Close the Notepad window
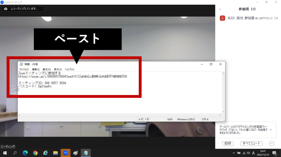 [x=220, y=64]
